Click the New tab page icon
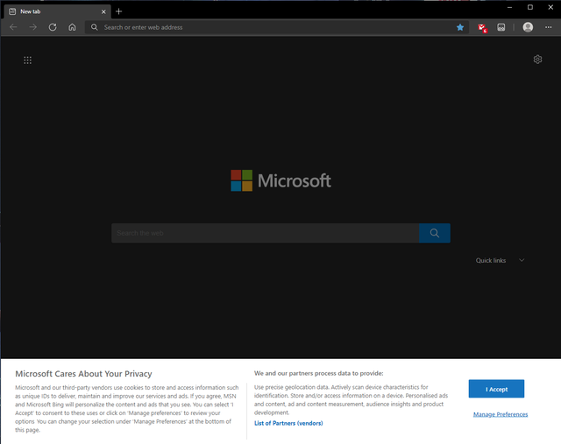 point(12,11)
